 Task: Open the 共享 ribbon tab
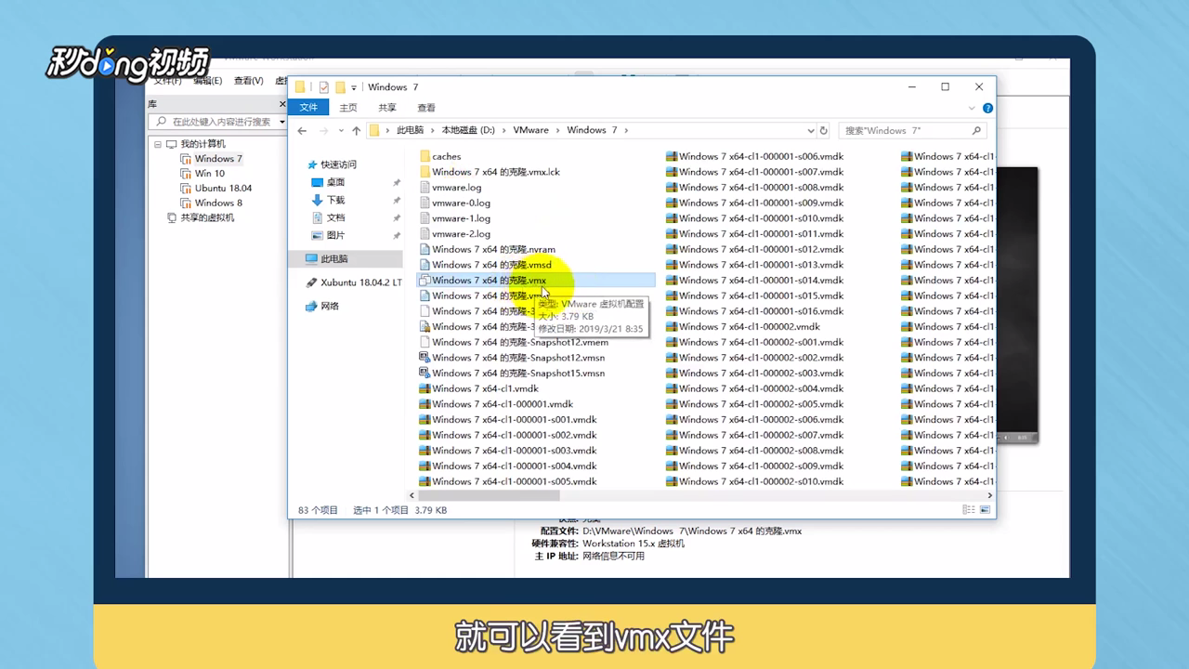tap(387, 108)
